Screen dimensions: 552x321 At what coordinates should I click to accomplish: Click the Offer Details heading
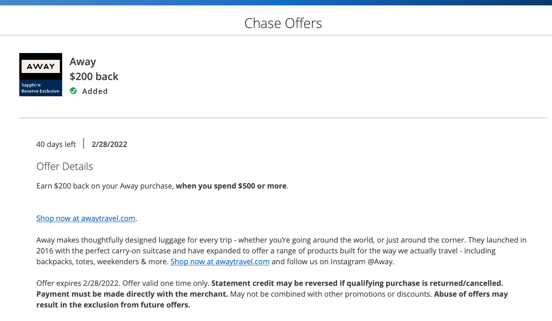[x=65, y=166]
